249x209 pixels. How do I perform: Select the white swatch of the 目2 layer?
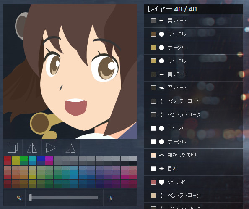pos(153,169)
